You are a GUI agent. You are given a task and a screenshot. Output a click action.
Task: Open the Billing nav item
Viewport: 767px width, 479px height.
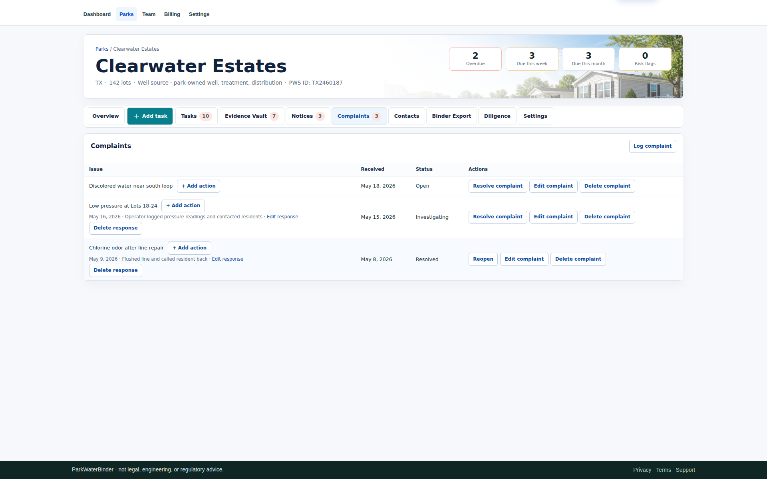pos(172,14)
